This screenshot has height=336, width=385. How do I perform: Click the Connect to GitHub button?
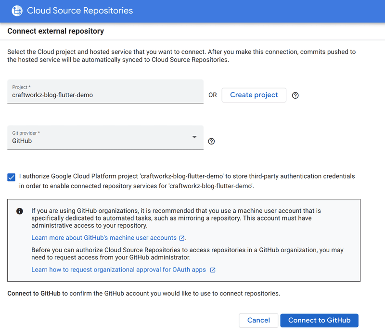pos(319,320)
